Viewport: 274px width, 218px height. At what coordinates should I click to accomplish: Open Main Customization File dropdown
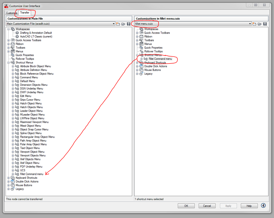[114, 24]
